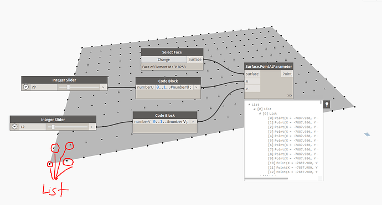Click slider track of Integer Slider valued 23

tap(79, 87)
